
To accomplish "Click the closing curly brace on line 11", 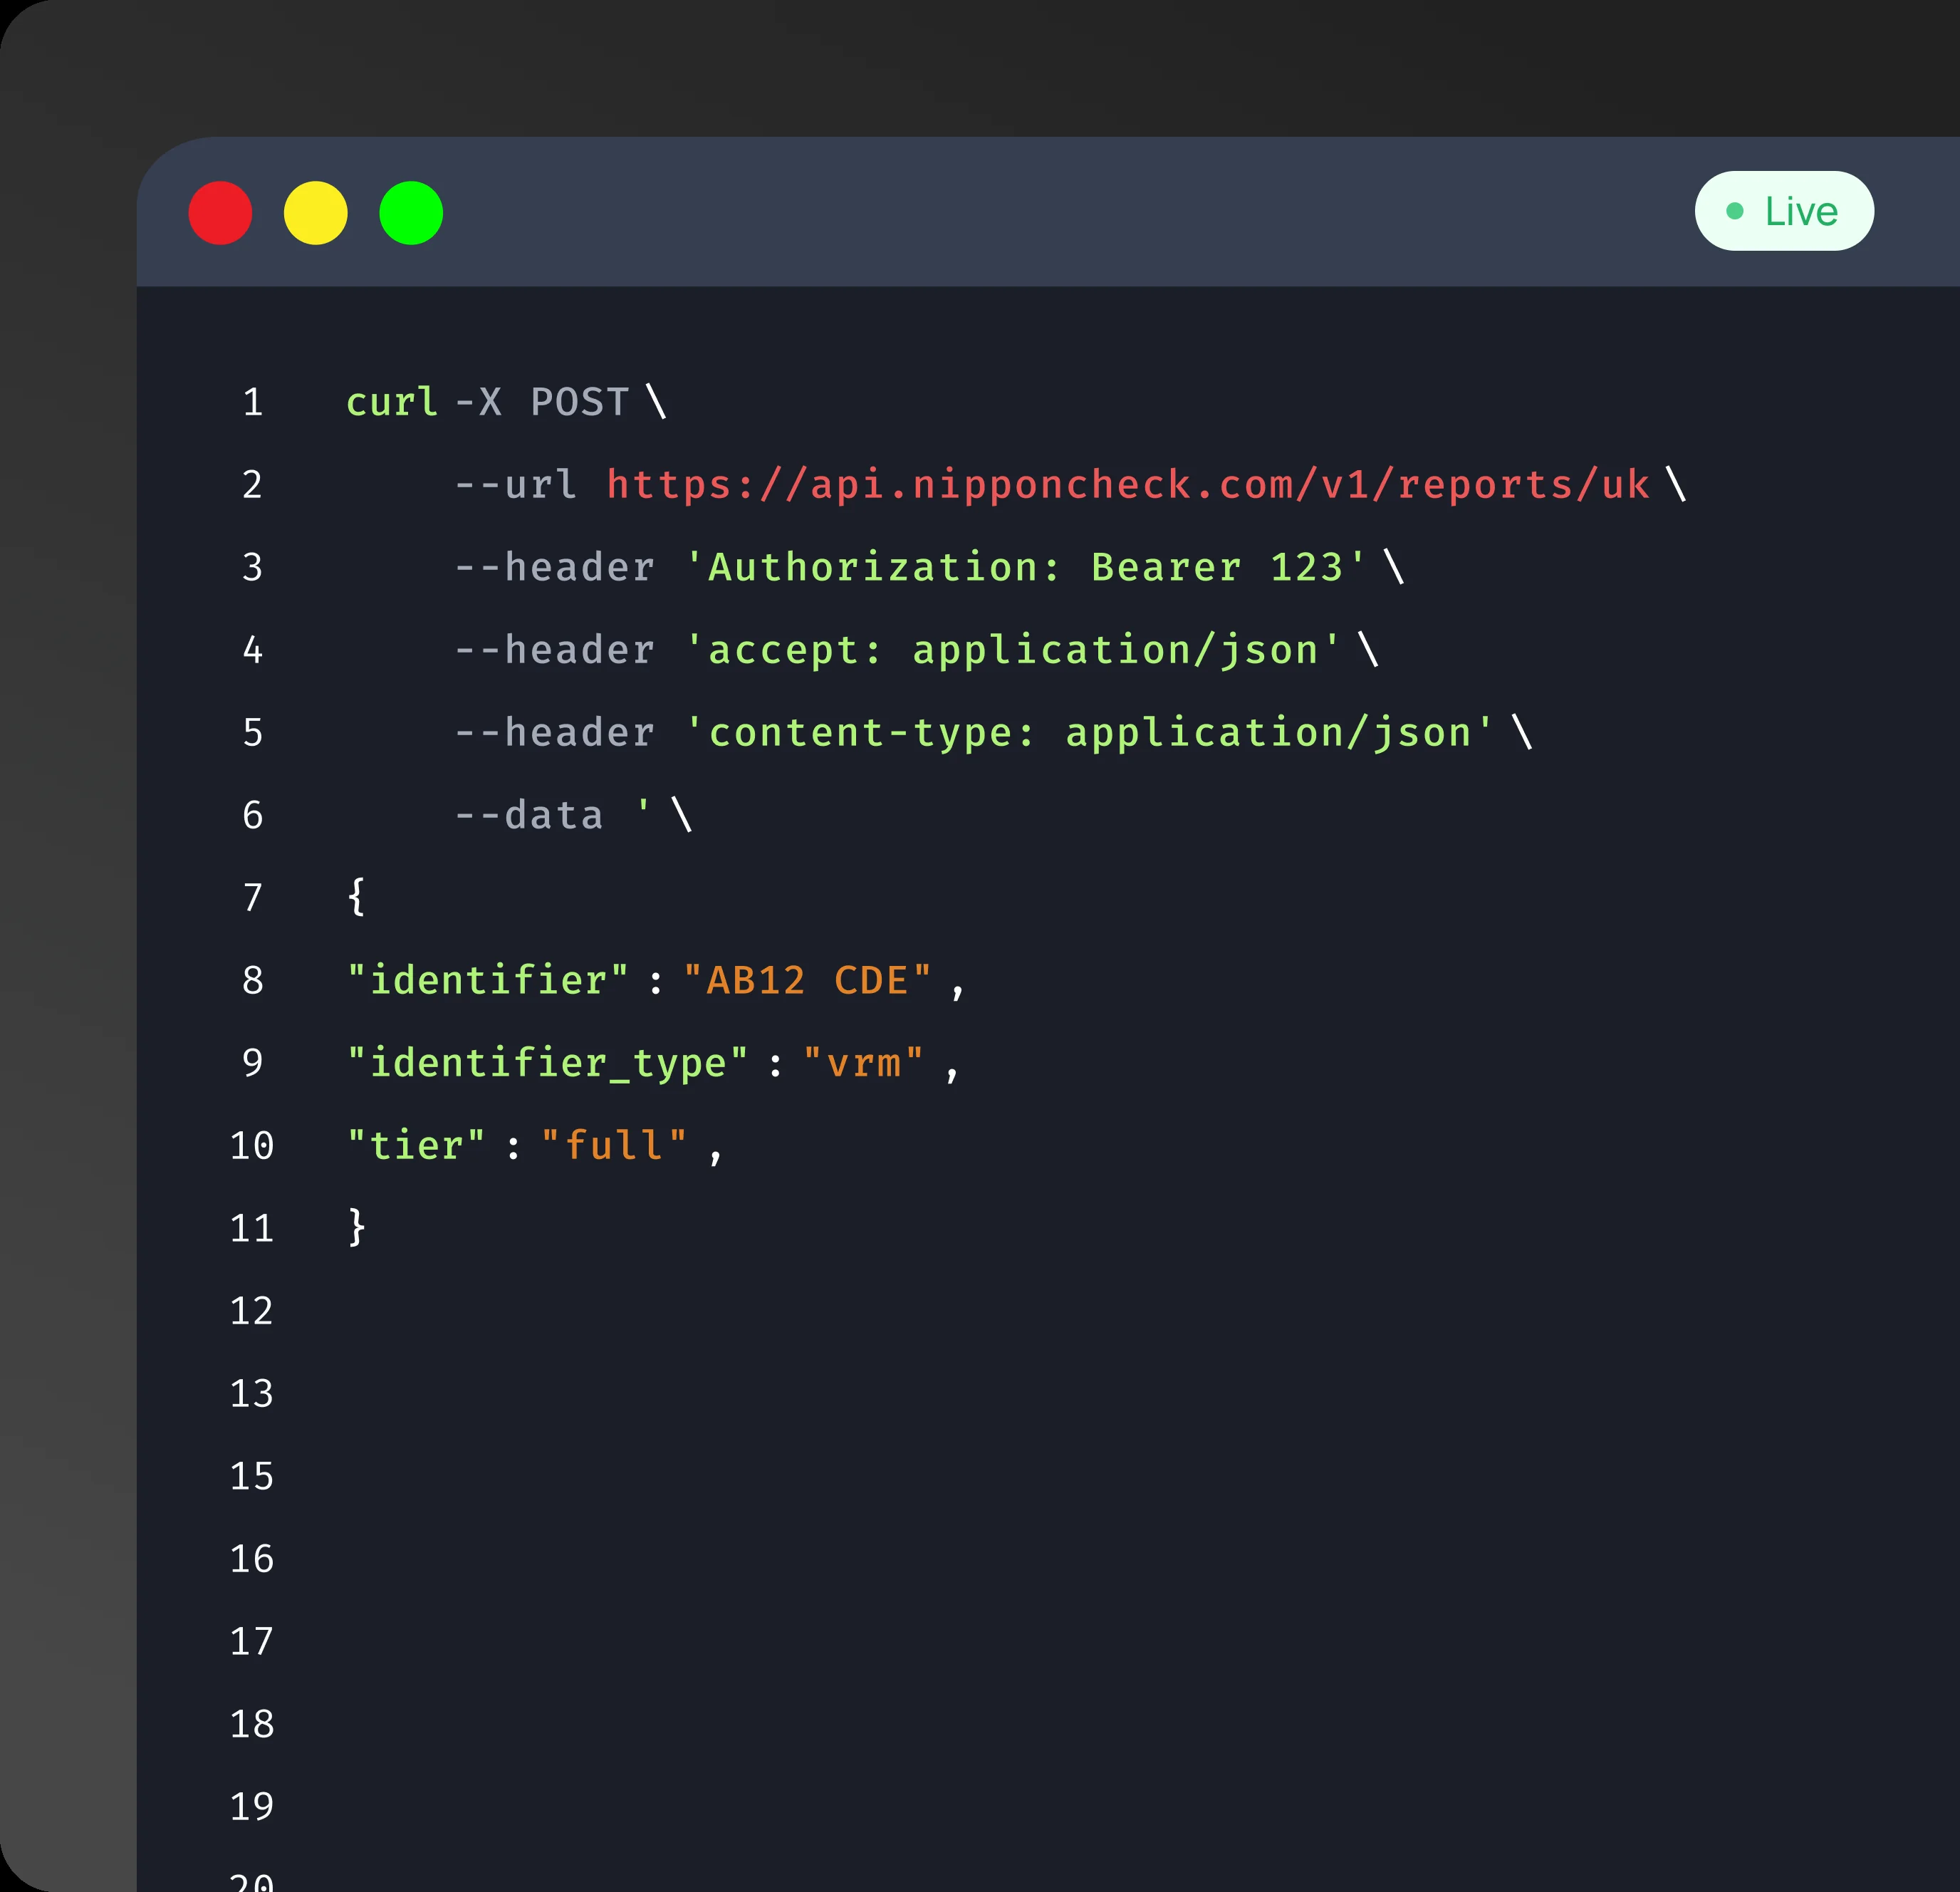I will click(356, 1227).
